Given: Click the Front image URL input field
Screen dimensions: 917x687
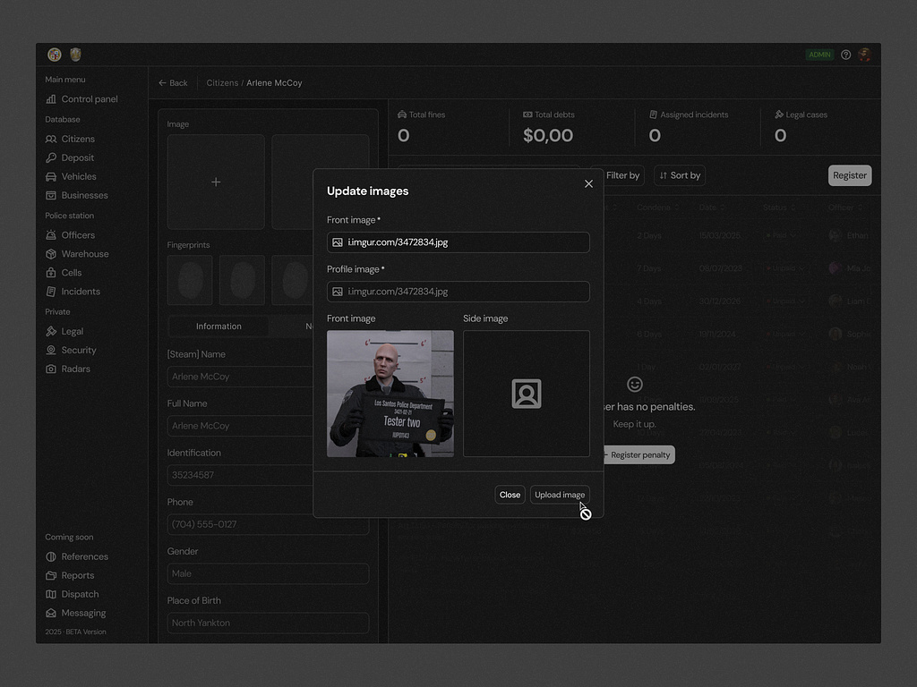Looking at the screenshot, I should tap(458, 242).
